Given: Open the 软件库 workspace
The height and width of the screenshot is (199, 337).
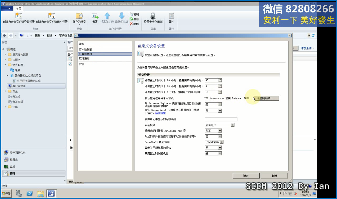Looking at the screenshot, I should tap(33, 160).
